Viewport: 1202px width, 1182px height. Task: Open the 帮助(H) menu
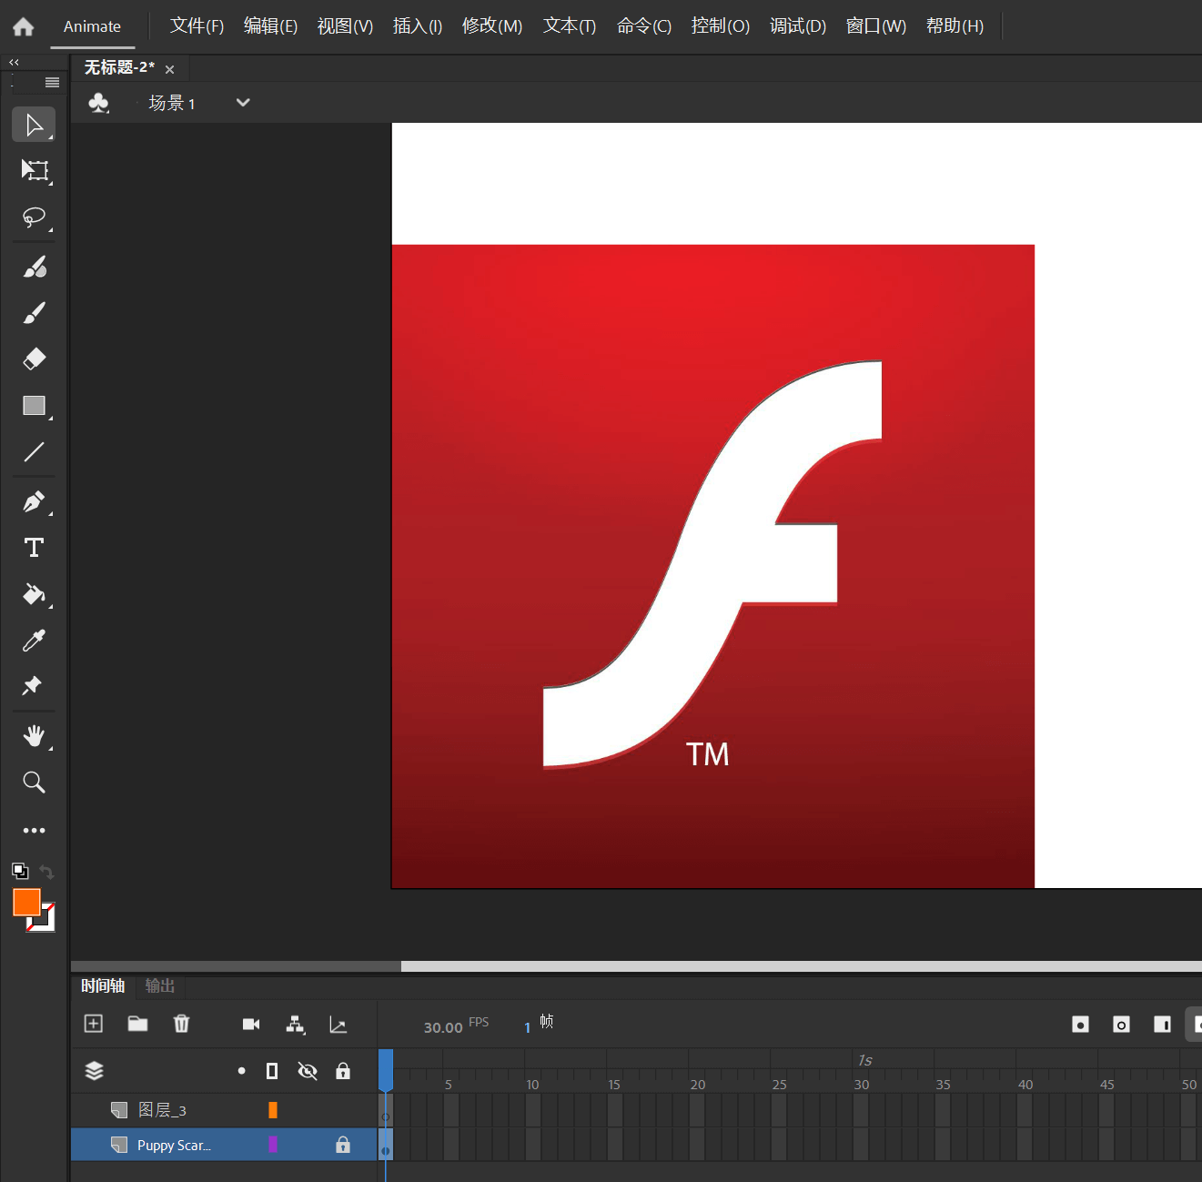click(x=955, y=26)
